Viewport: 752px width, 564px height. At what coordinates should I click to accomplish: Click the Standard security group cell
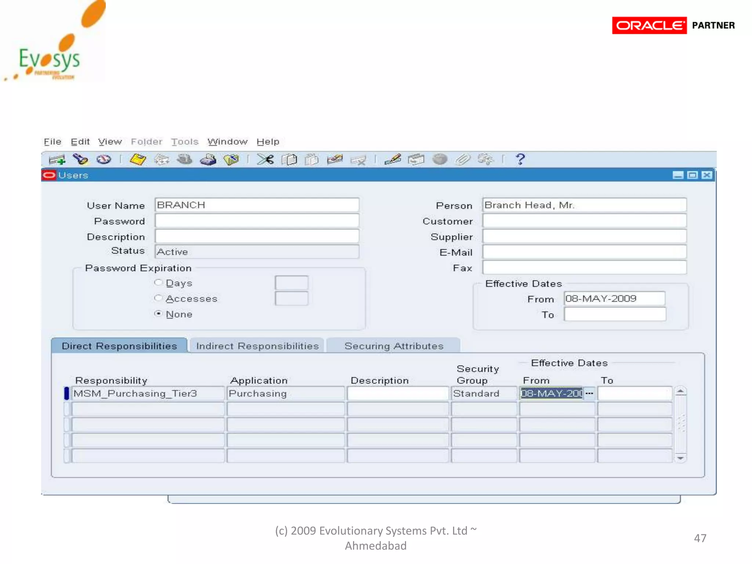(484, 393)
